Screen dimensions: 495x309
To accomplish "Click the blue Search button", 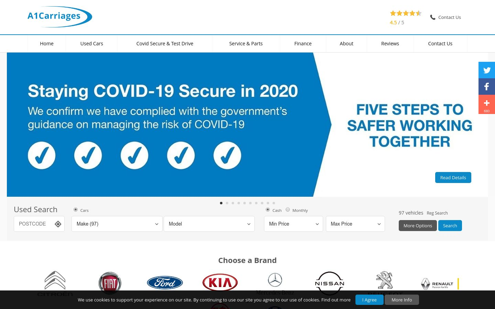I will click(450, 226).
